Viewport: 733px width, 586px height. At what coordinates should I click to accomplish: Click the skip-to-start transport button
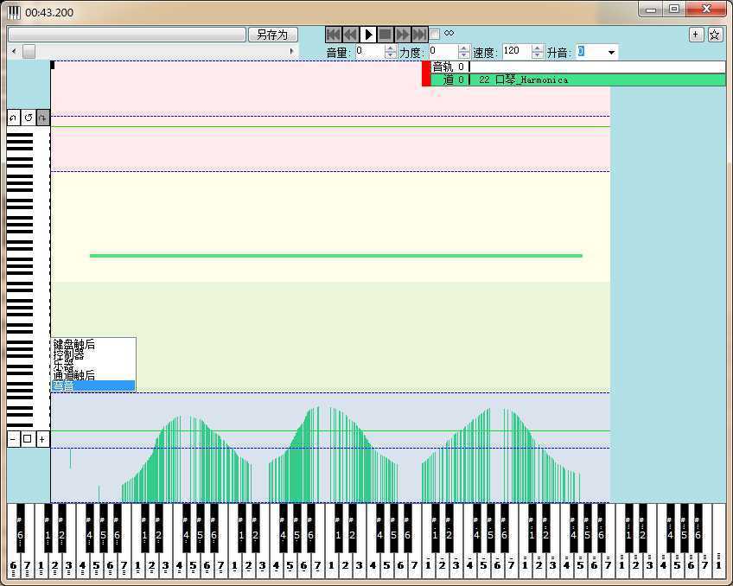[x=333, y=35]
